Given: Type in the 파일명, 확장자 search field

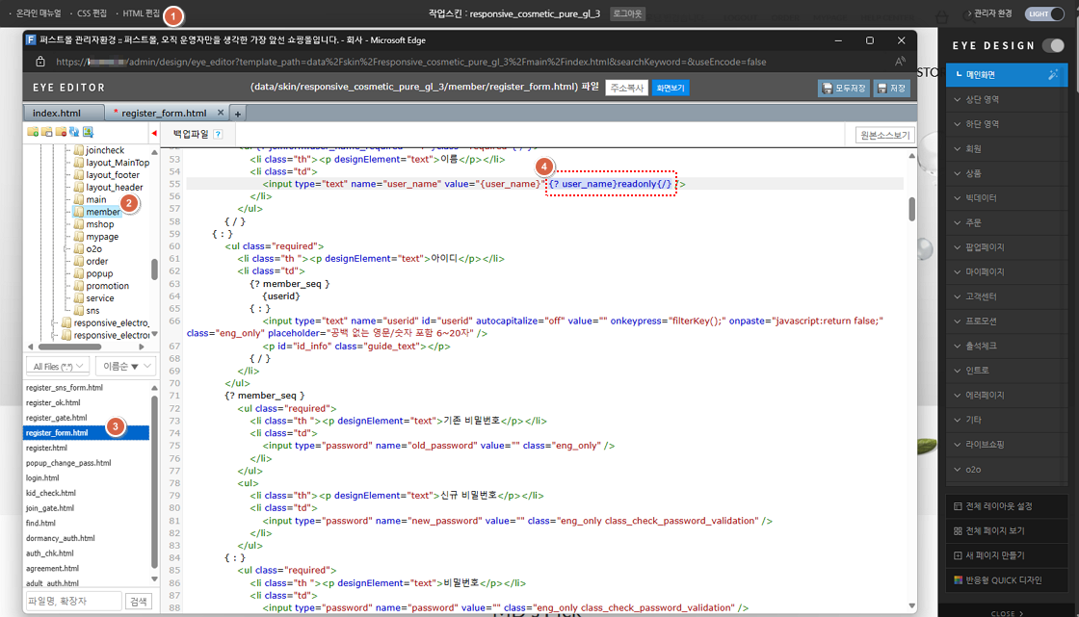Looking at the screenshot, I should 73,601.
